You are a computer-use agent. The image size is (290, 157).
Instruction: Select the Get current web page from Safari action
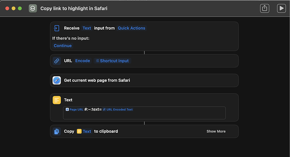tap(144, 80)
